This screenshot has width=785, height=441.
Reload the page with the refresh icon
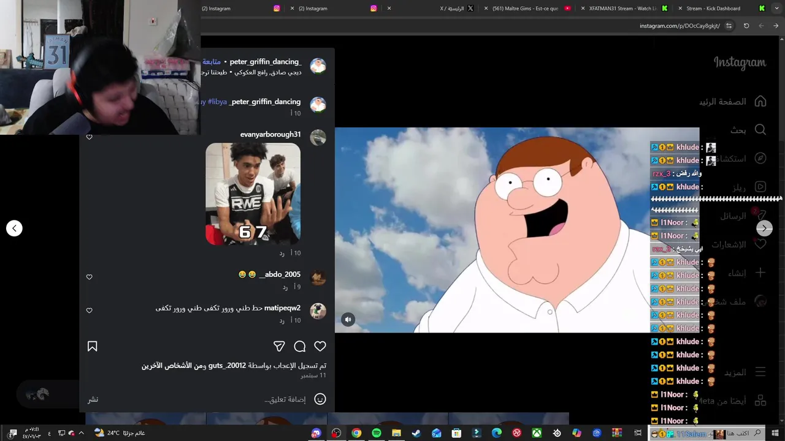coord(746,26)
